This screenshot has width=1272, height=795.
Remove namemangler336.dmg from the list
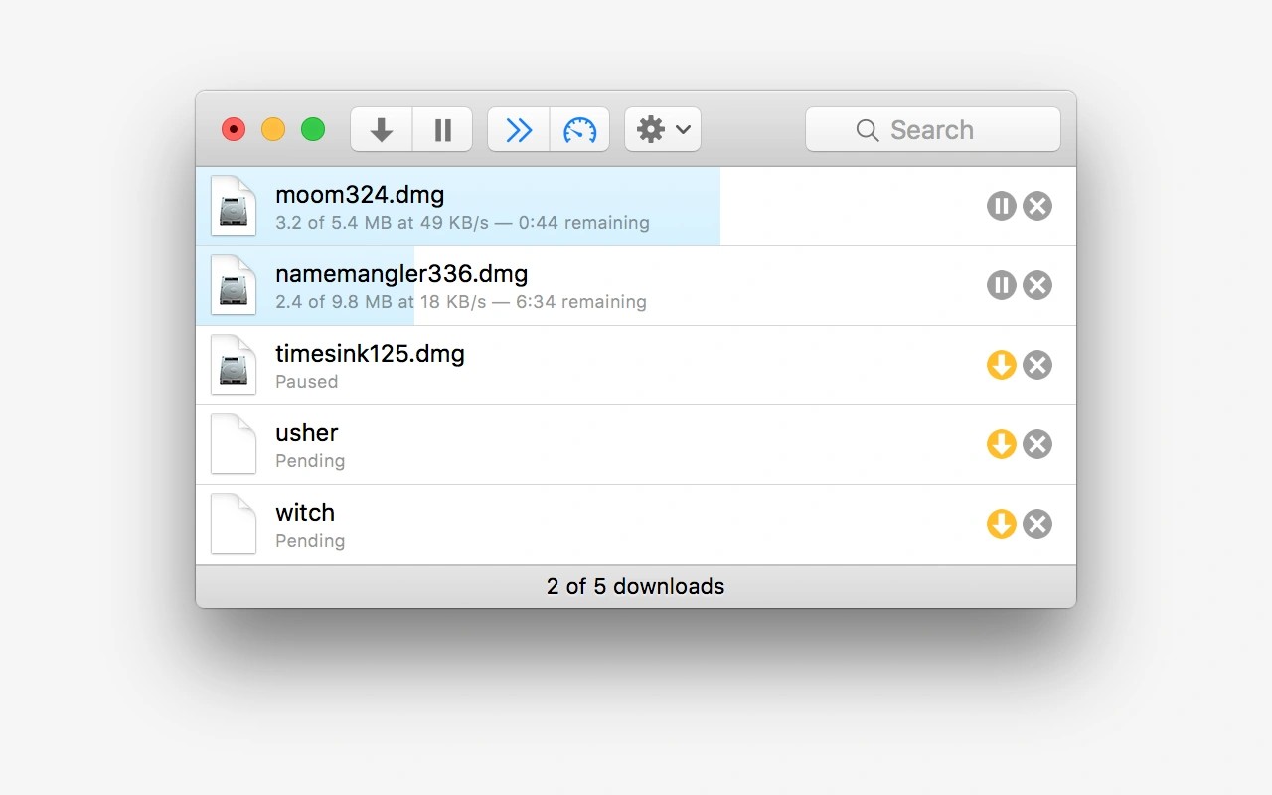[x=1037, y=285]
